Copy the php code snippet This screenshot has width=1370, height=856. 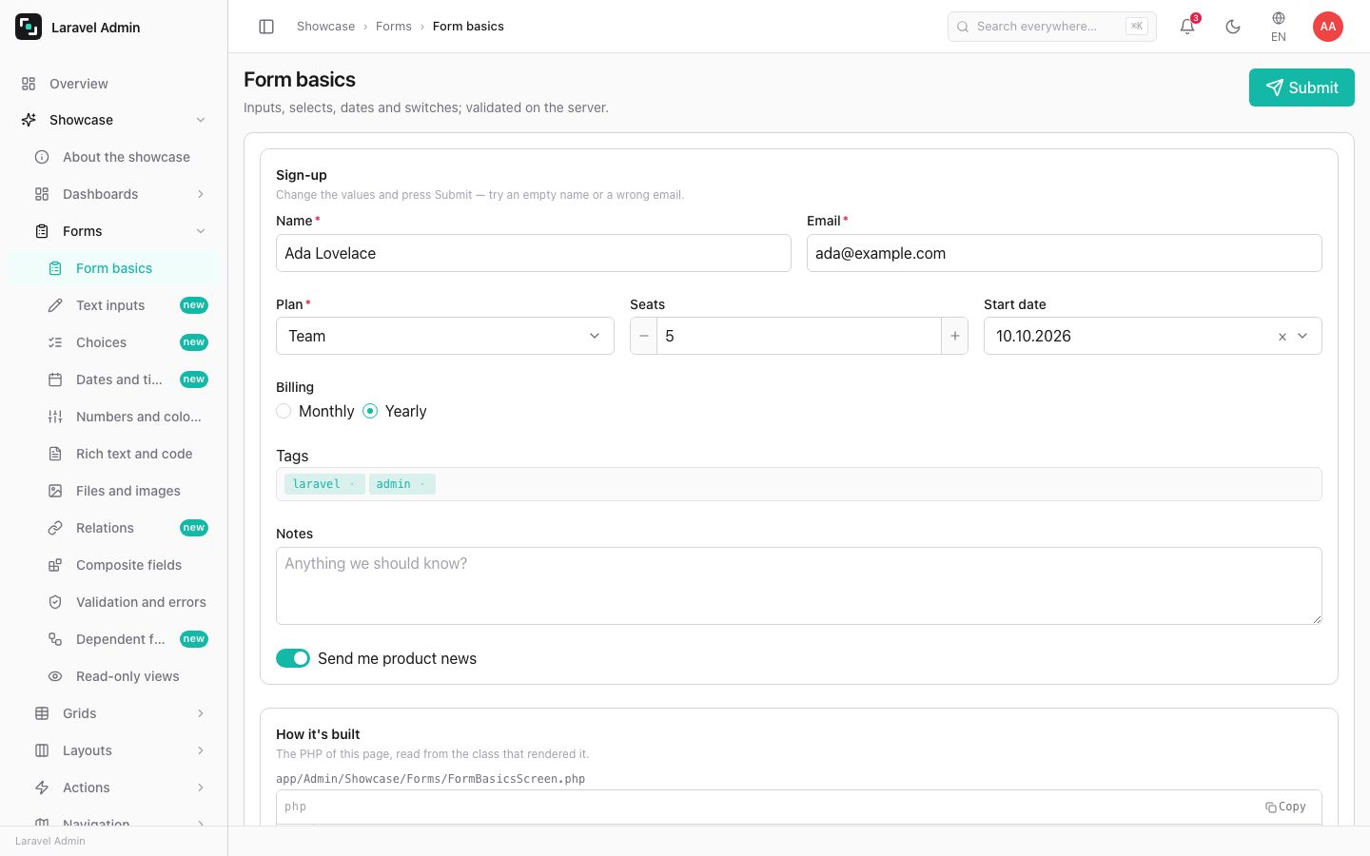[x=1285, y=807]
